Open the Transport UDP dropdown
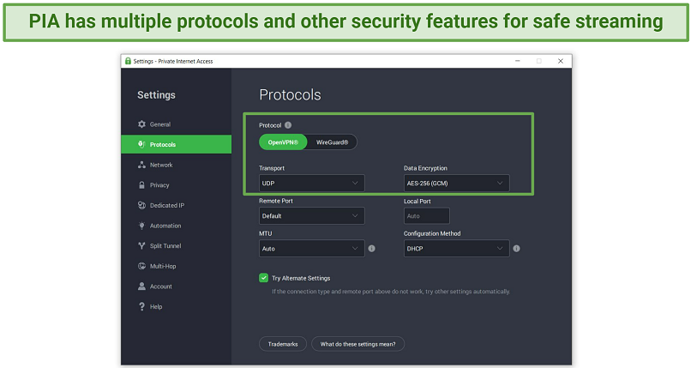This screenshot has width=691, height=368. tap(311, 184)
